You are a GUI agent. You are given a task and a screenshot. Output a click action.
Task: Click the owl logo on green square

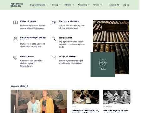(103, 65)
